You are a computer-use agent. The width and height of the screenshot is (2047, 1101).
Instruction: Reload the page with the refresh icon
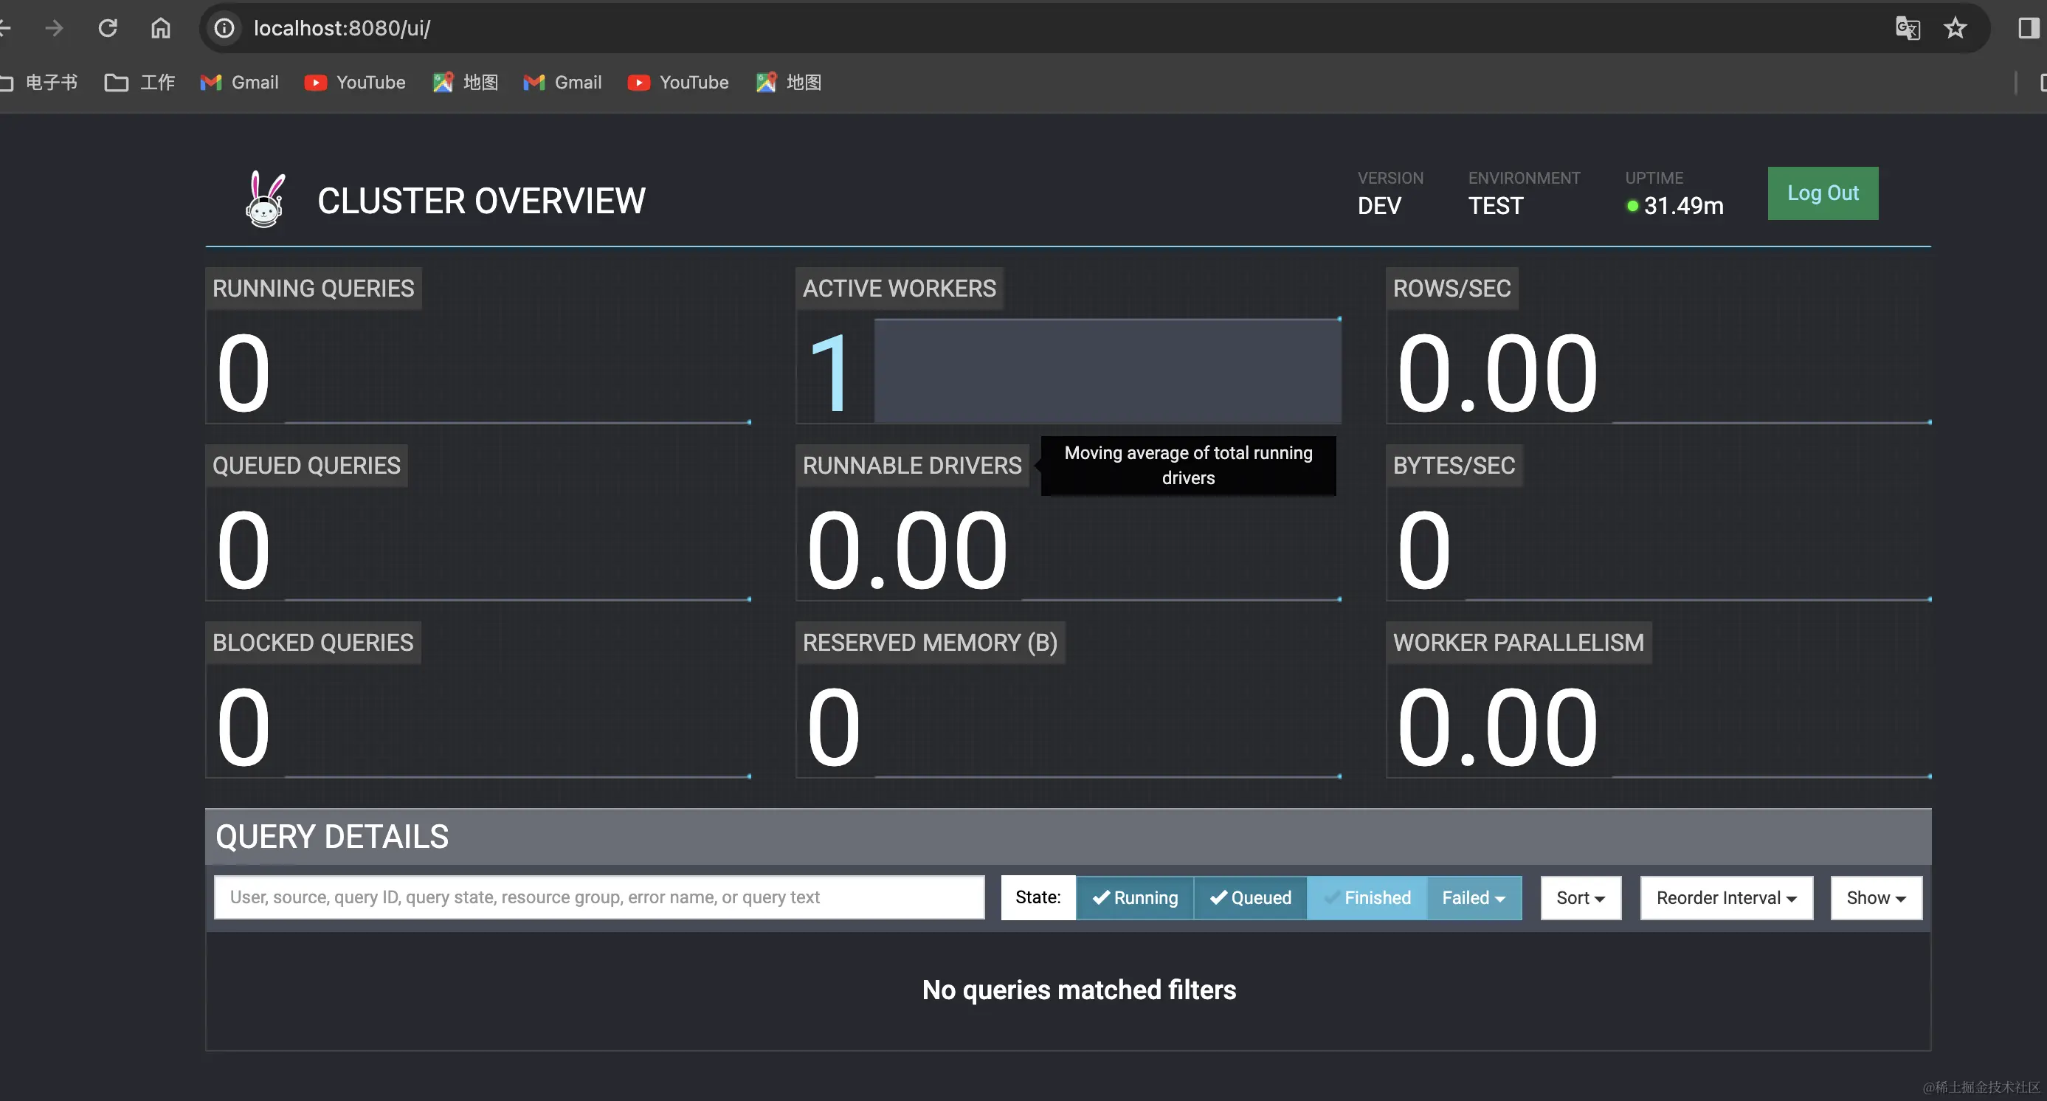107,29
